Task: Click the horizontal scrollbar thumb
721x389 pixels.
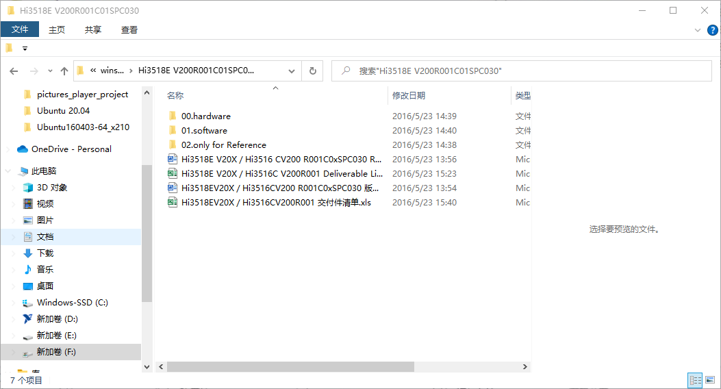Action: pyautogui.click(x=290, y=366)
